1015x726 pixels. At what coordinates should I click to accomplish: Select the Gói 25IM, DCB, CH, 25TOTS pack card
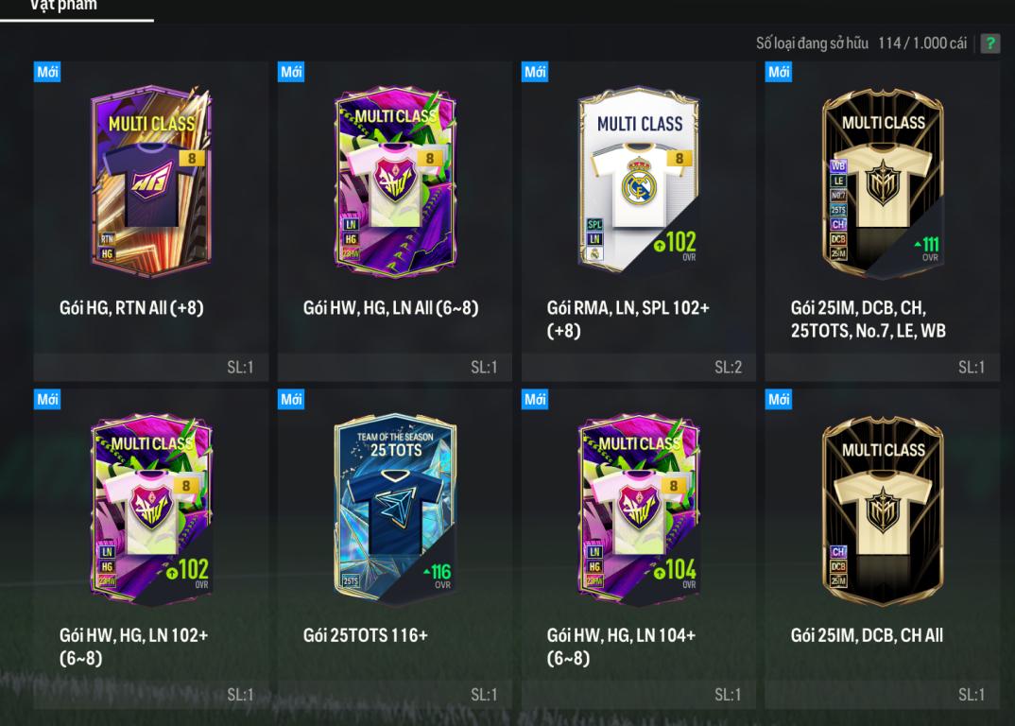tap(883, 221)
